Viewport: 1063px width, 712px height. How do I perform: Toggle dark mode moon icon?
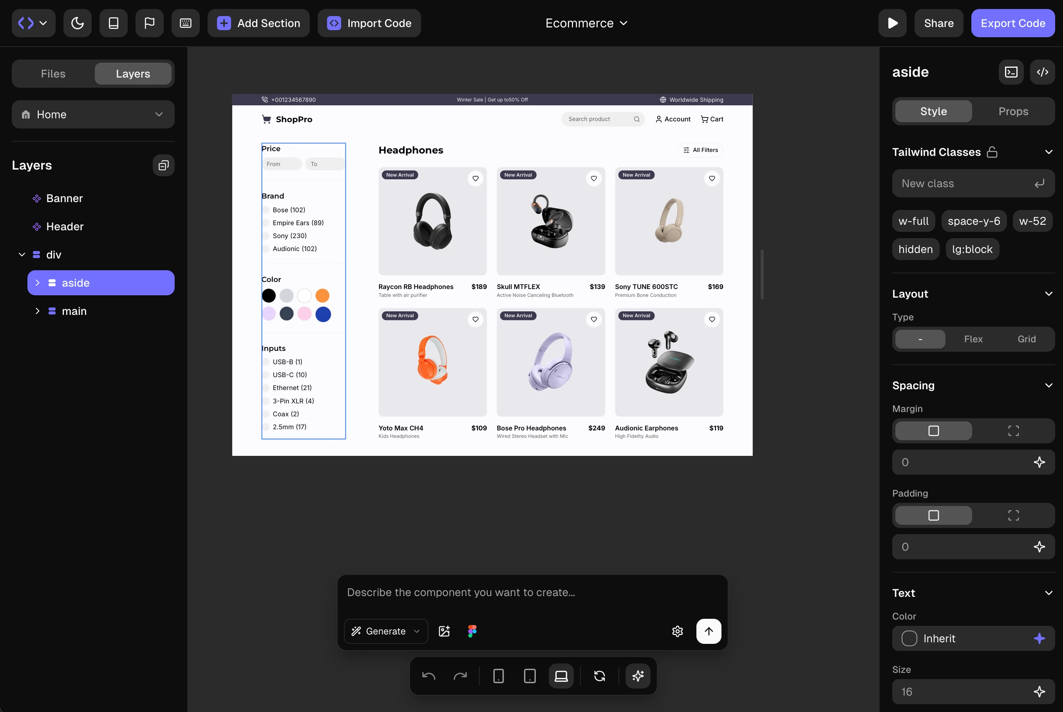click(x=78, y=23)
